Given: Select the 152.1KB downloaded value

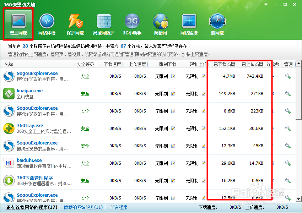Looking at the screenshot, I should 227,129.
